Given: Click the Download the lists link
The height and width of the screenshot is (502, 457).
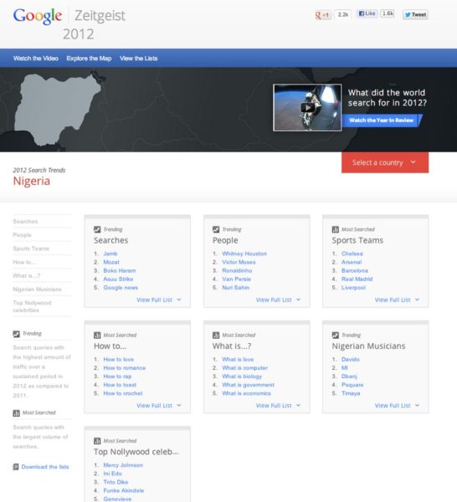Looking at the screenshot, I should tap(45, 467).
